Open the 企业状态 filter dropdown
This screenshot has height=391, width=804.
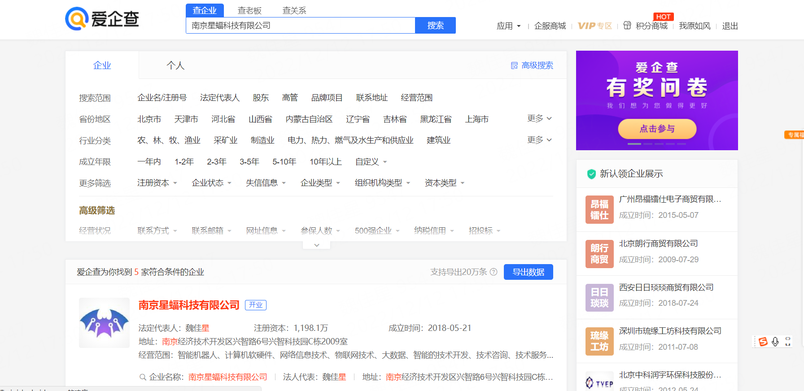(211, 183)
